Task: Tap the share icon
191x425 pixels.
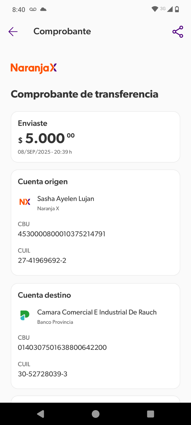Action: tap(178, 32)
